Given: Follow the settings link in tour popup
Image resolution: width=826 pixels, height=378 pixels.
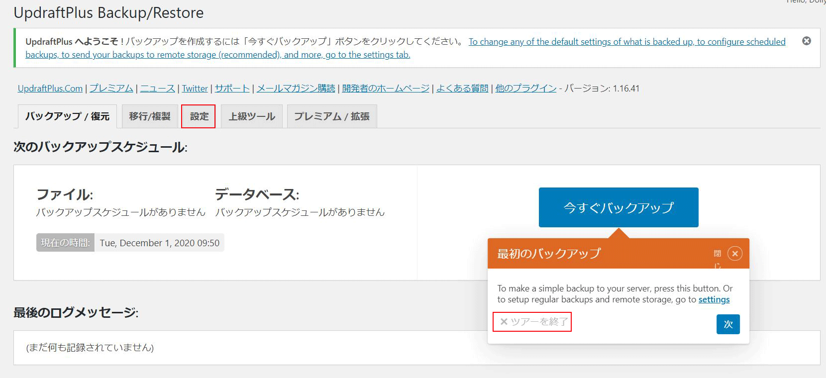Looking at the screenshot, I should [x=714, y=299].
